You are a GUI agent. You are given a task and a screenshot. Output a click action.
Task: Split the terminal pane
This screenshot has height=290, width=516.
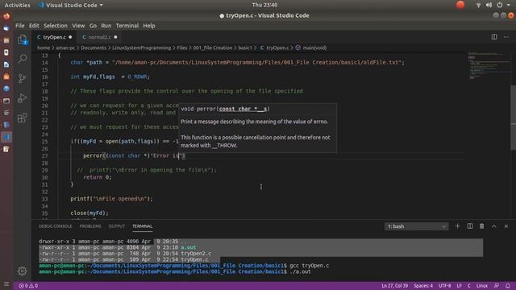pos(470,226)
